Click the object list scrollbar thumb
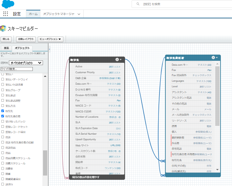The width and height of the screenshot is (232, 186). tap(45, 163)
